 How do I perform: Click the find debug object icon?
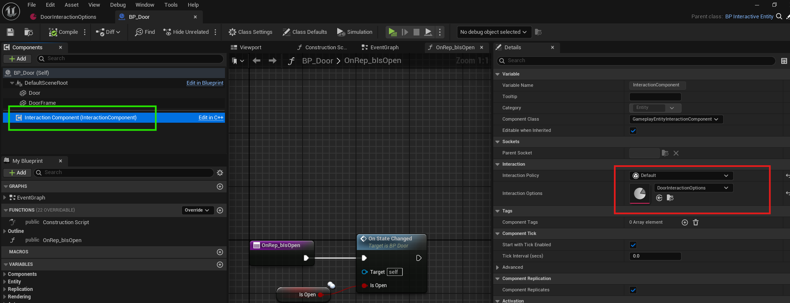[x=538, y=32]
